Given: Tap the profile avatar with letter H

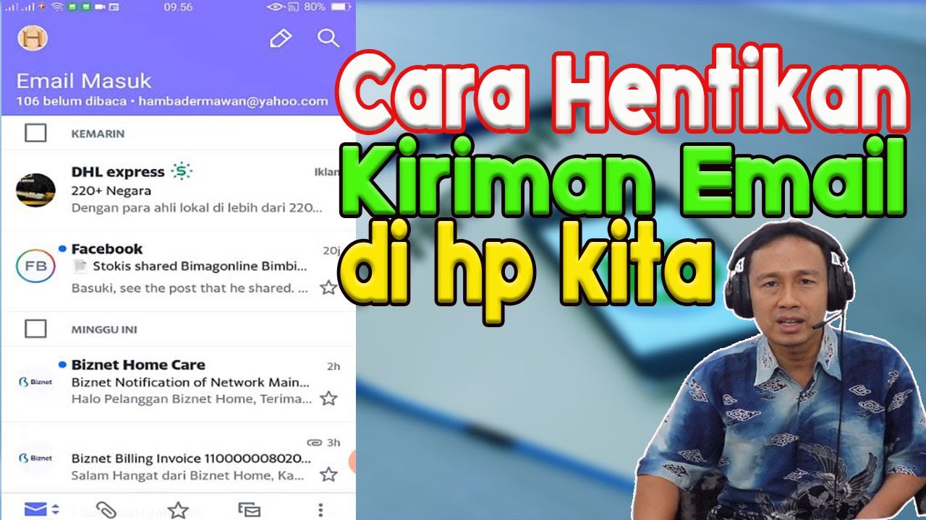Looking at the screenshot, I should pos(33,38).
